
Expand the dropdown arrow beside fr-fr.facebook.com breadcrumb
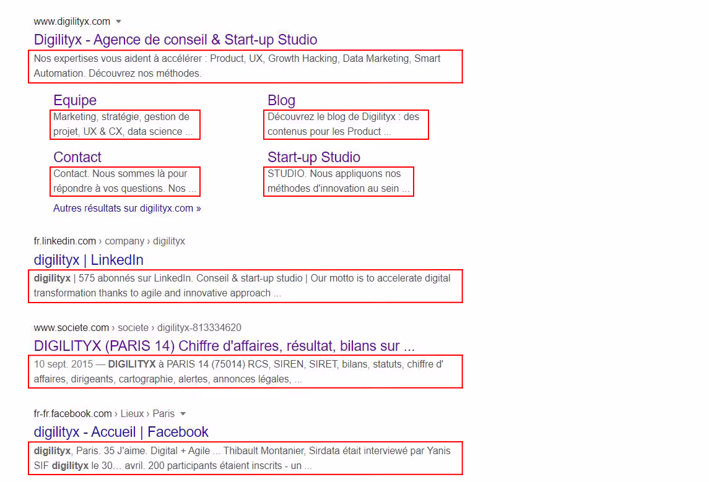coord(183,414)
